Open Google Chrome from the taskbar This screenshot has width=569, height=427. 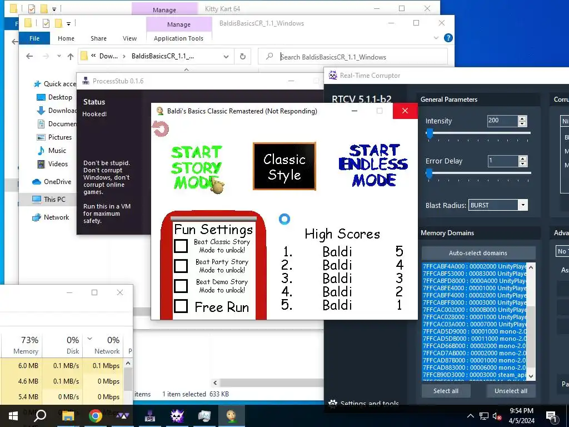[95, 416]
